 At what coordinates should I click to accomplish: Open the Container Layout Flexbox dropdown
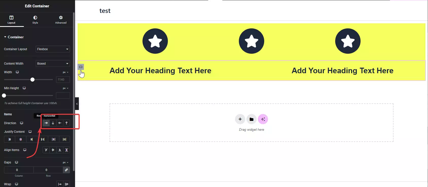click(53, 49)
